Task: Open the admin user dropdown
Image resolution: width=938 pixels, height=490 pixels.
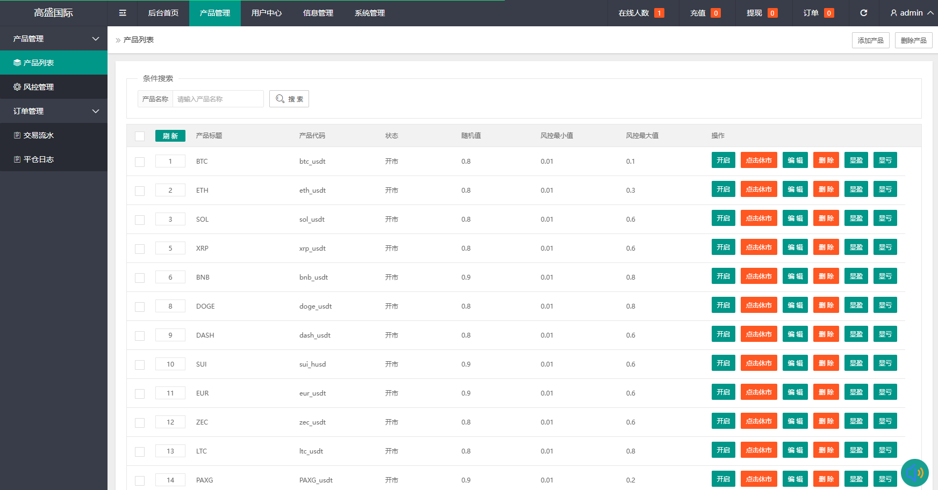Action: [x=911, y=13]
